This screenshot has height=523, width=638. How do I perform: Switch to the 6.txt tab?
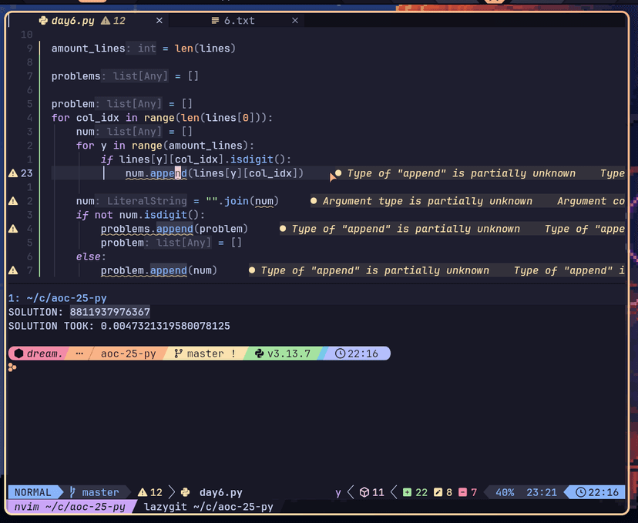(x=239, y=21)
